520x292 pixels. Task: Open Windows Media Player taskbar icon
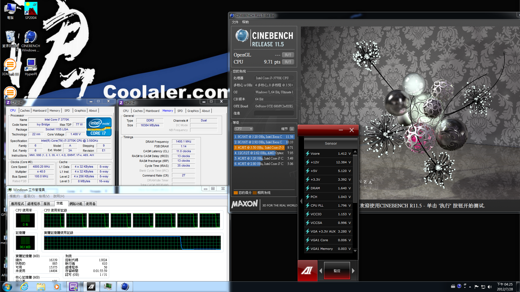[x=57, y=287]
